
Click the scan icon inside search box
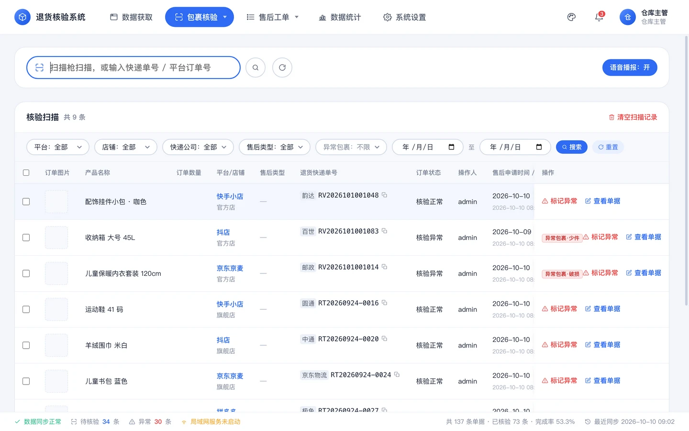[40, 68]
